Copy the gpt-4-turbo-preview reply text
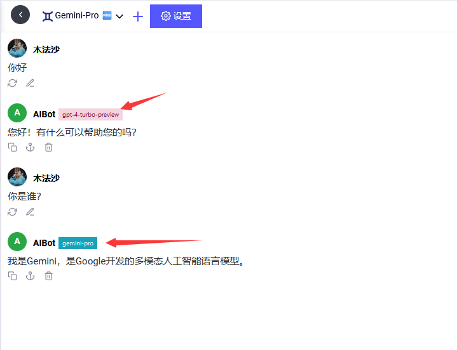The image size is (457, 350). click(13, 147)
